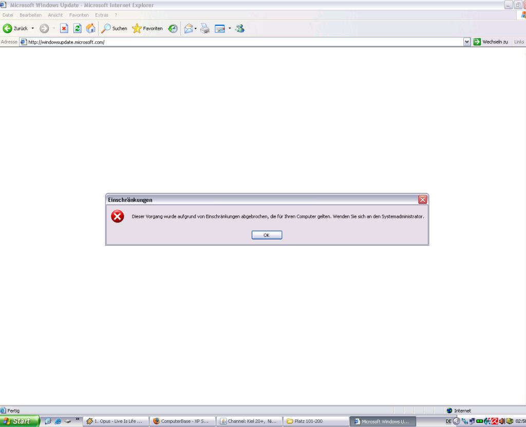Open the Datei menu
The image size is (526, 427).
pyautogui.click(x=8, y=15)
